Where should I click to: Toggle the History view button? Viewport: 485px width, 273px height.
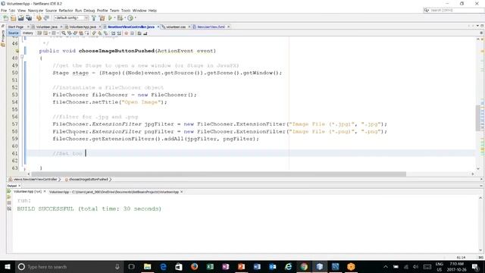tap(27, 33)
